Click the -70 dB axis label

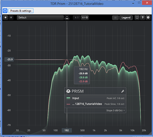tap(9, 125)
